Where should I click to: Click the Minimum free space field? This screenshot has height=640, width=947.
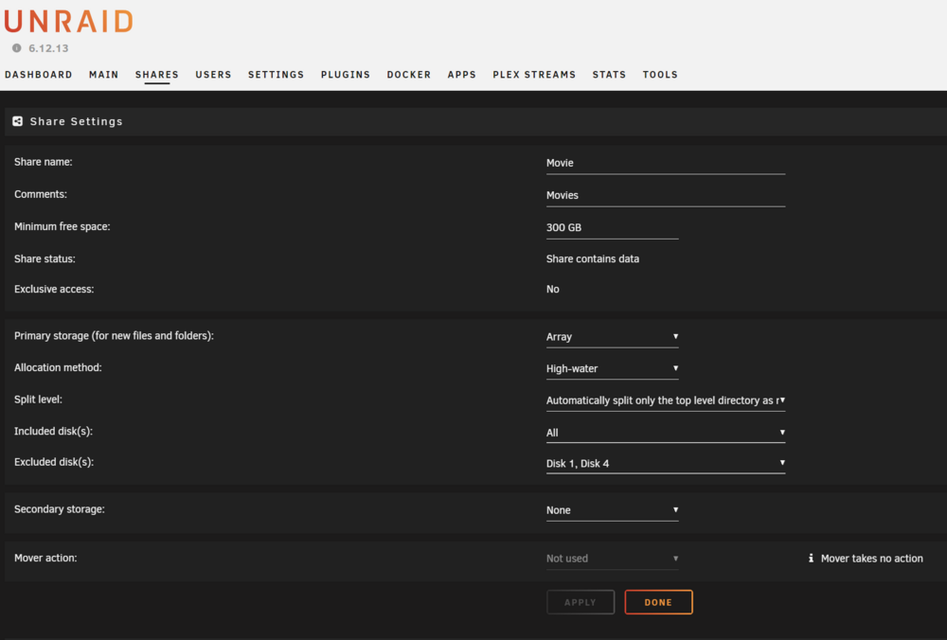click(613, 228)
